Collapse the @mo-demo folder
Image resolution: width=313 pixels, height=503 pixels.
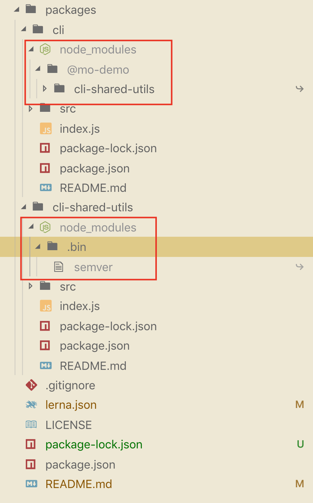[38, 69]
